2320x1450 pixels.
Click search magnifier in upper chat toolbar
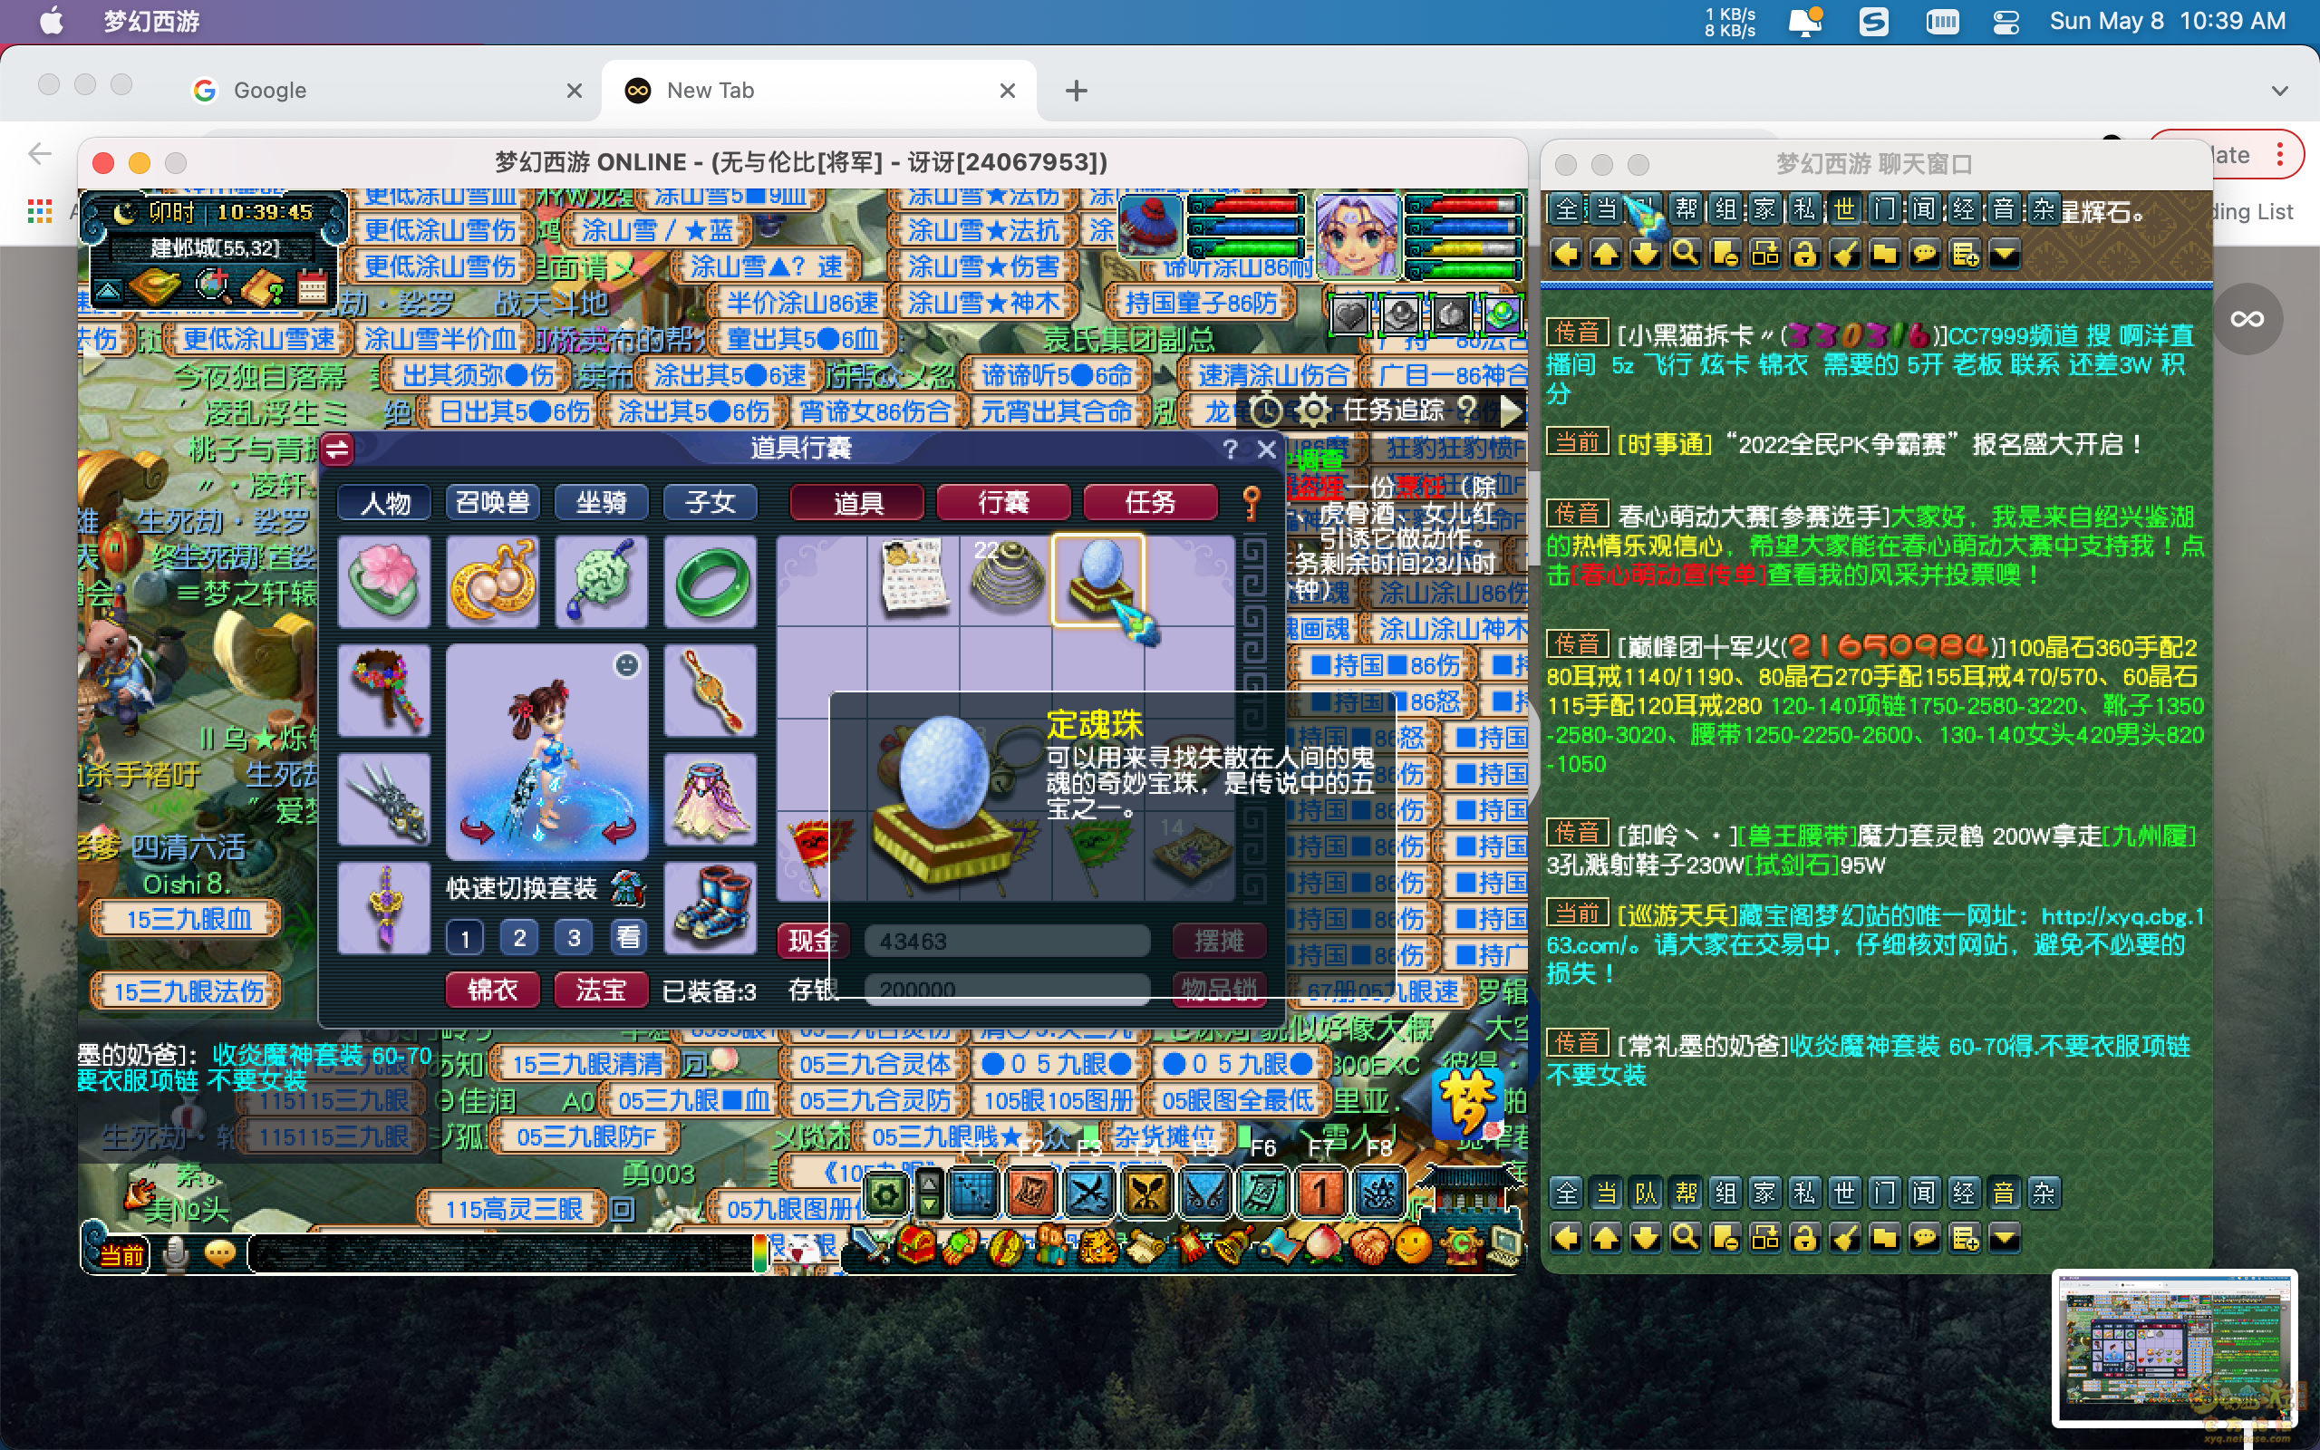point(1686,254)
